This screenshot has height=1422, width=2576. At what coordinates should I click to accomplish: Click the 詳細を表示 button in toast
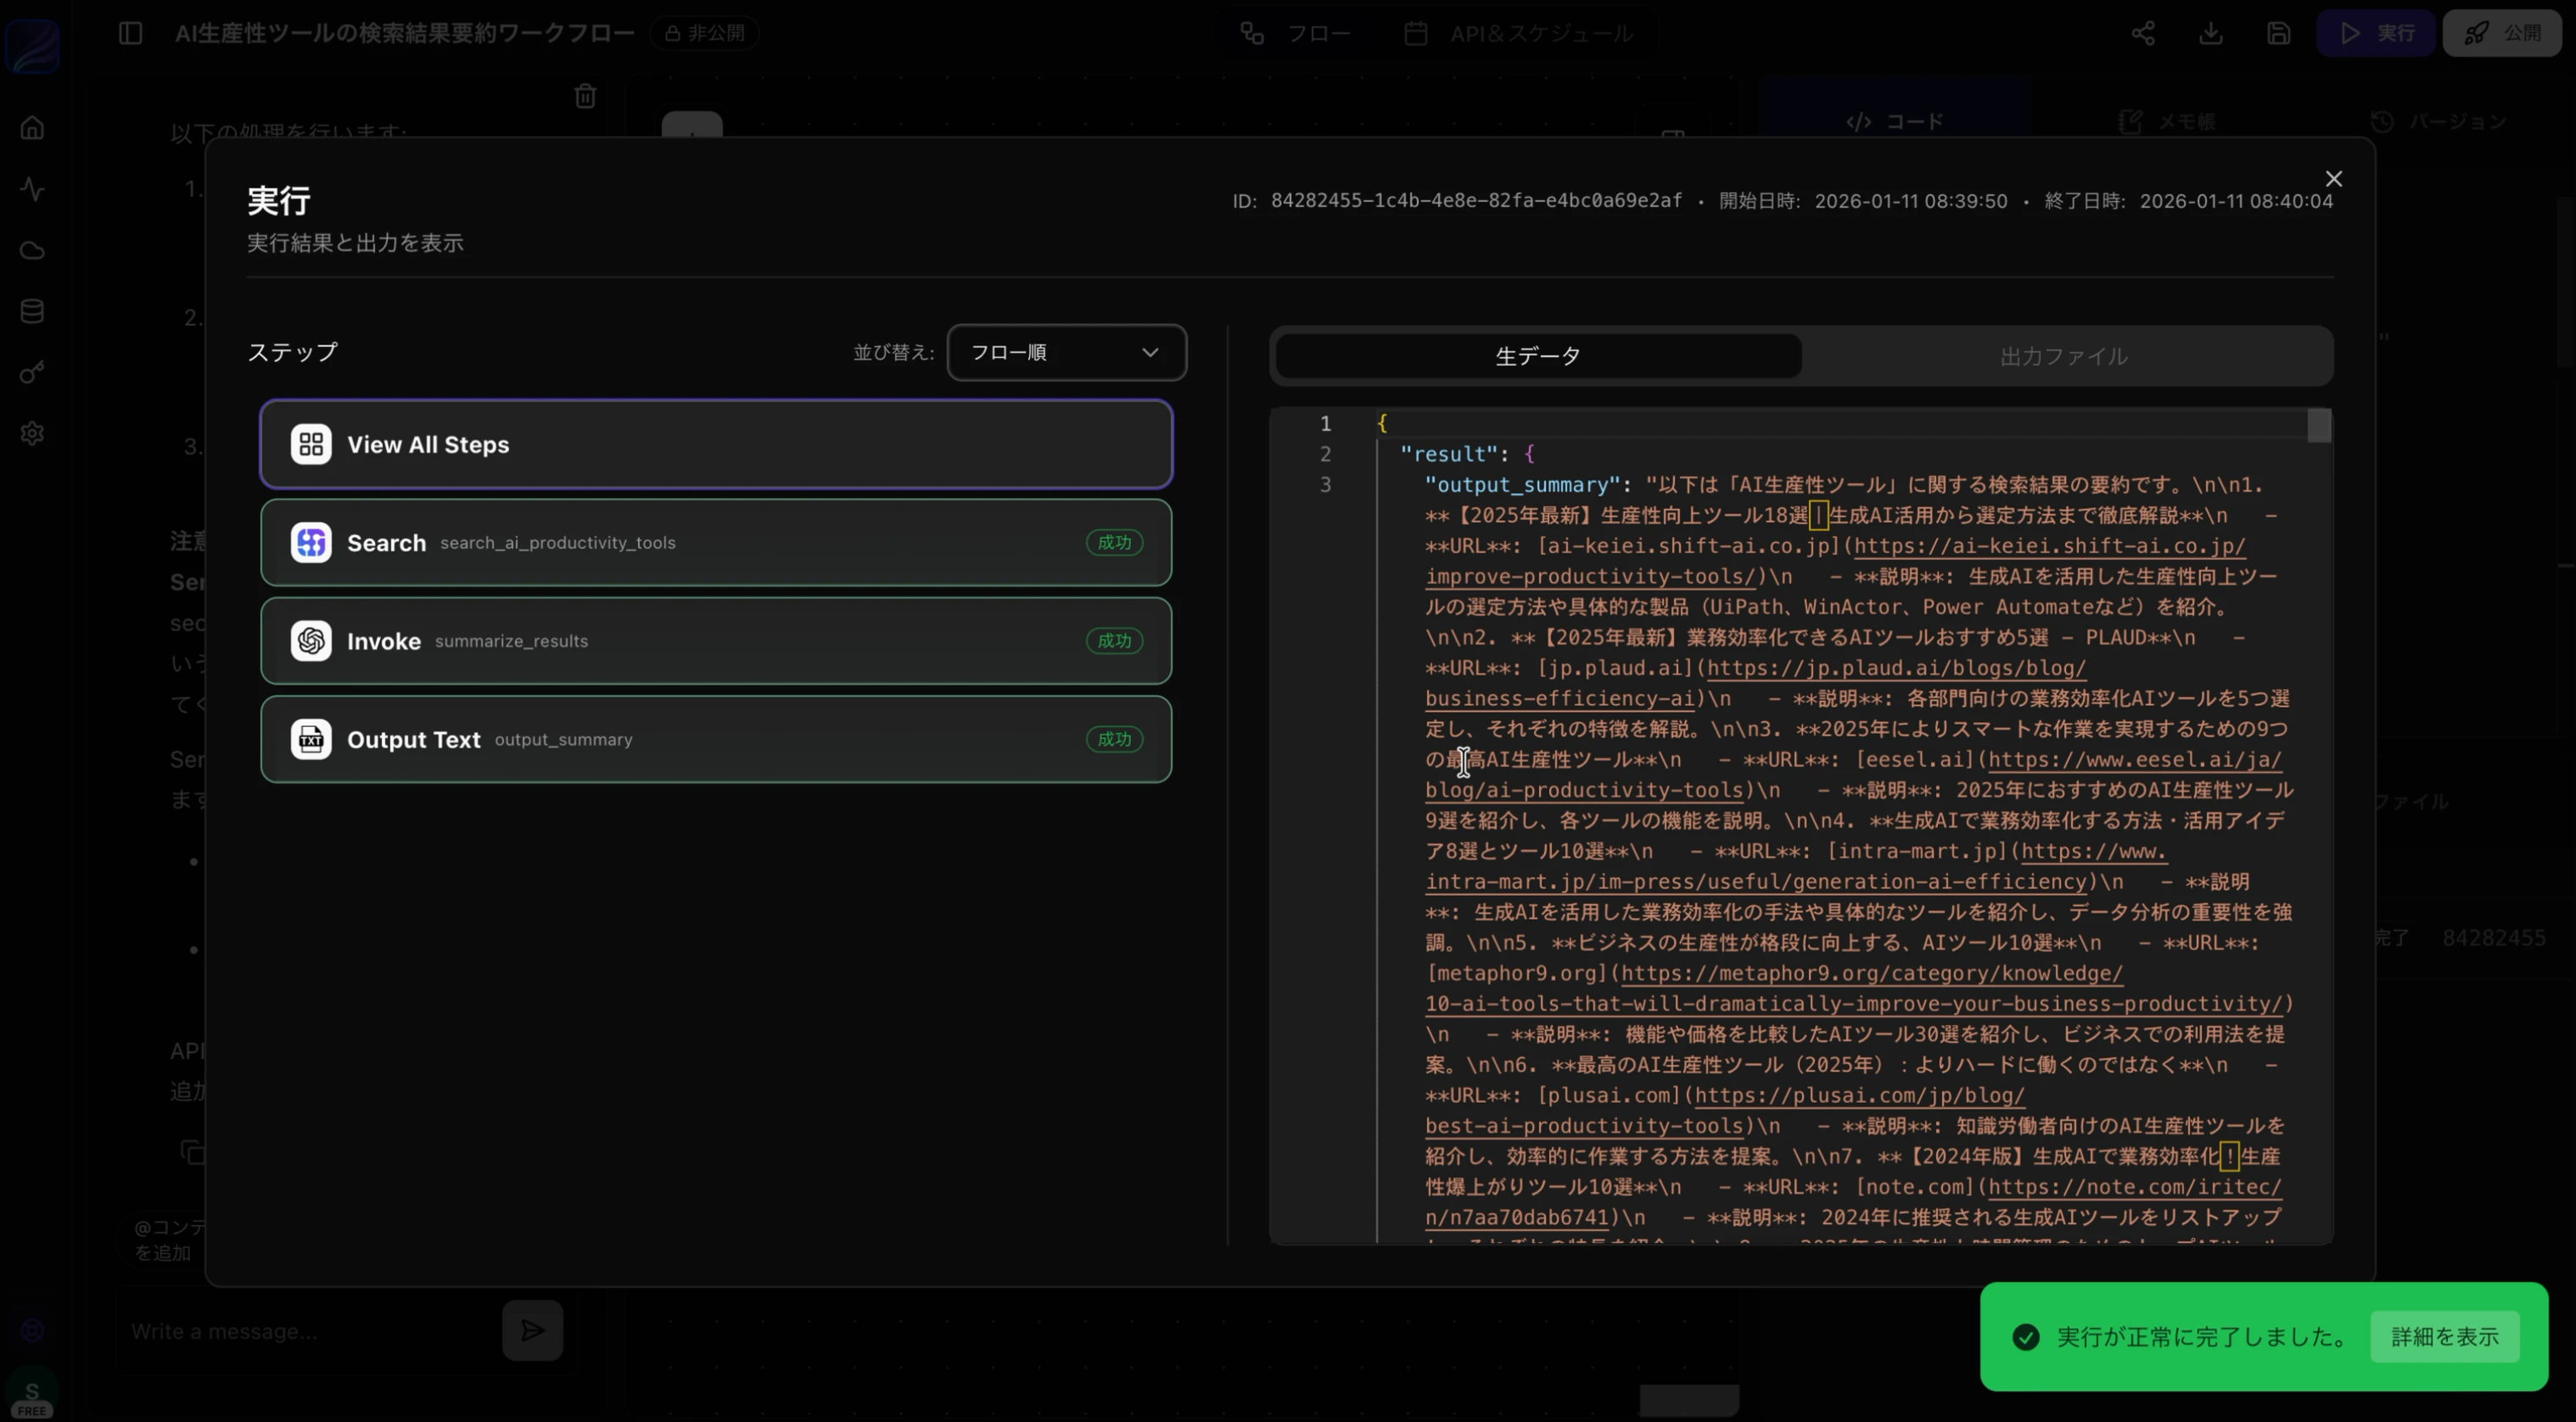(2444, 1336)
